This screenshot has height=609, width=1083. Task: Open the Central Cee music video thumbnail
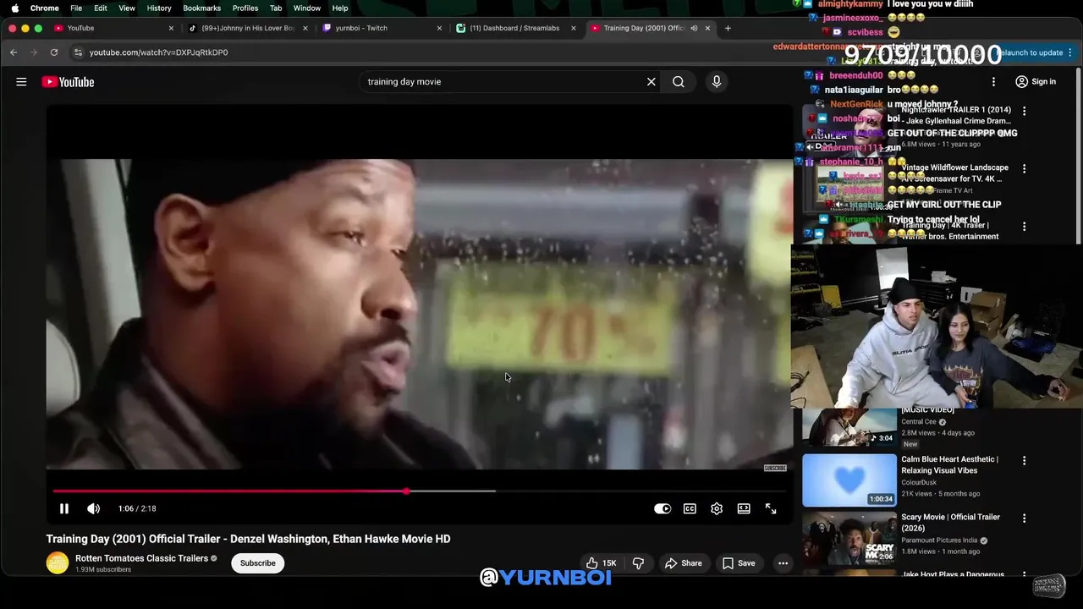coord(849,428)
